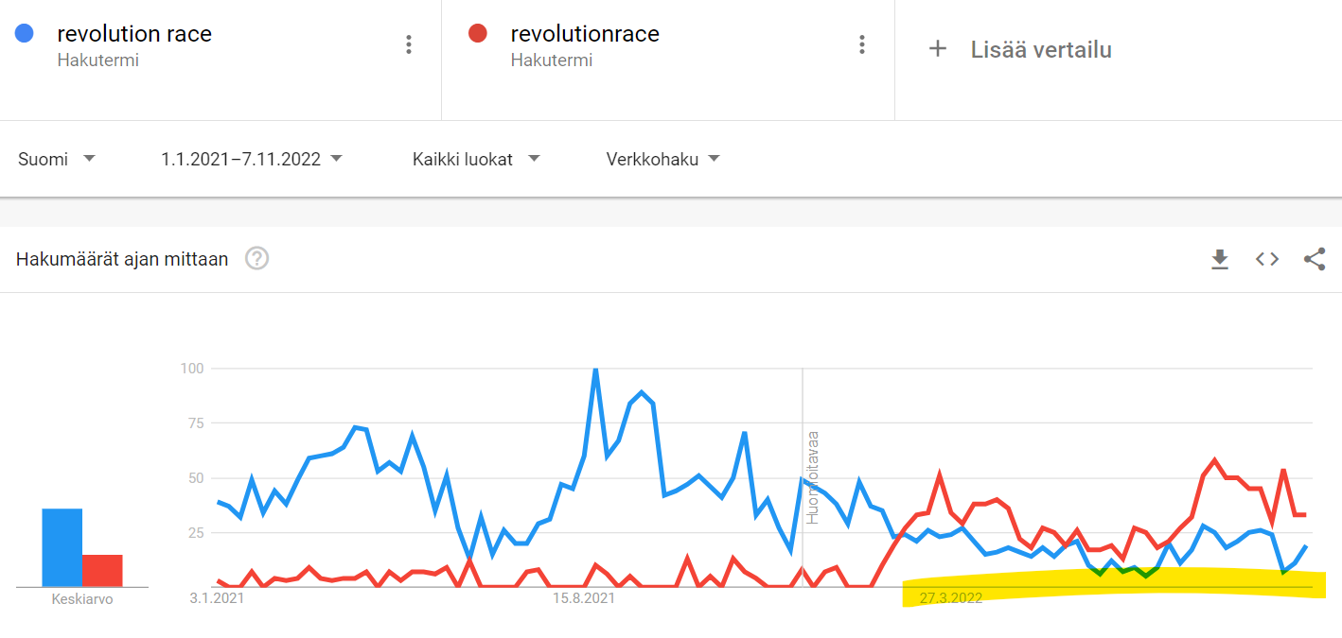Open the Verkkohaku search type dropdown
The width and height of the screenshot is (1342, 638).
point(662,159)
